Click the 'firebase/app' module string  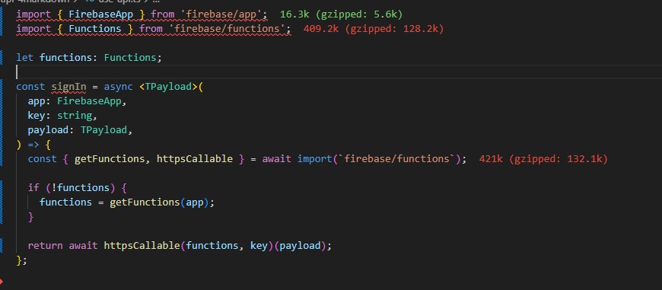(222, 14)
